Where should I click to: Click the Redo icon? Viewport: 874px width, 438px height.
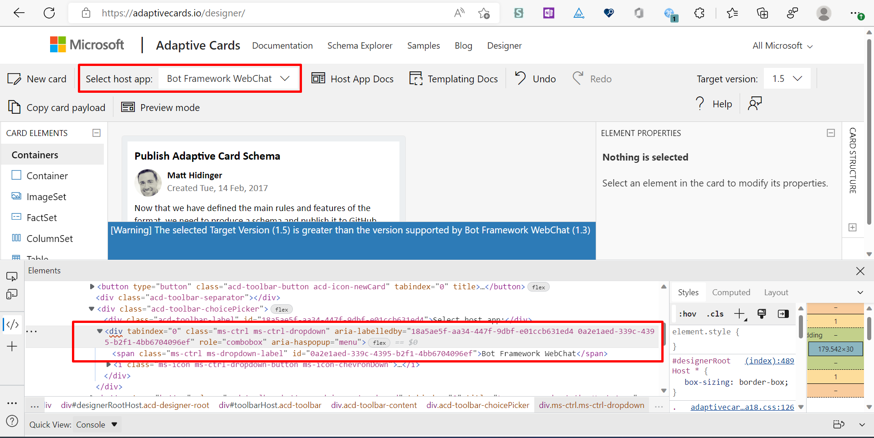coord(577,78)
